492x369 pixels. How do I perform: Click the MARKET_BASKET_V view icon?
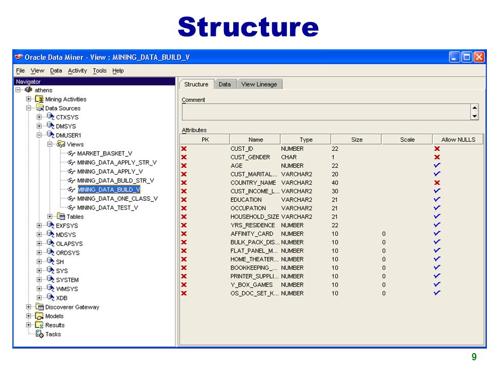pos(71,153)
